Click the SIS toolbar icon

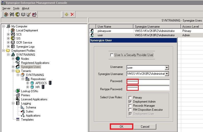[x=18, y=14]
